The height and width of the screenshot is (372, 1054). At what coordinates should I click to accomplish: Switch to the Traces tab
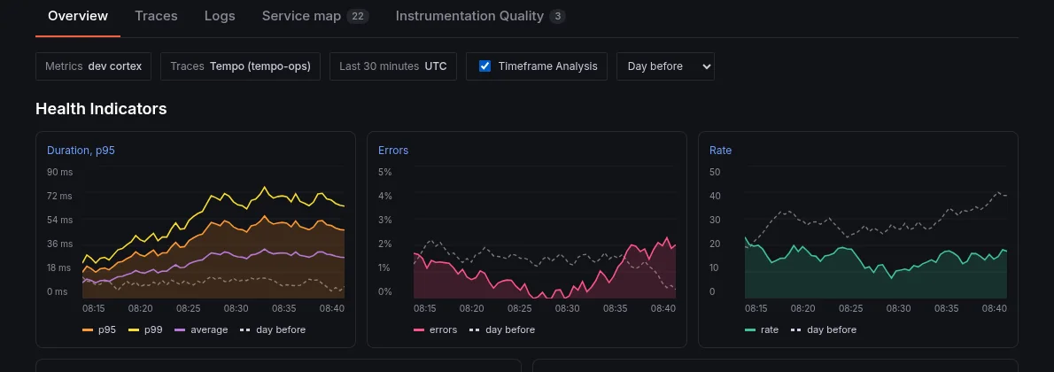(x=156, y=16)
